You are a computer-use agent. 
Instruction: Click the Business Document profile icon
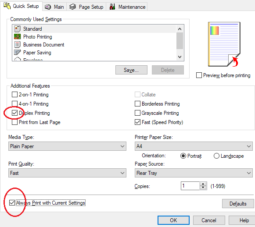[17, 45]
